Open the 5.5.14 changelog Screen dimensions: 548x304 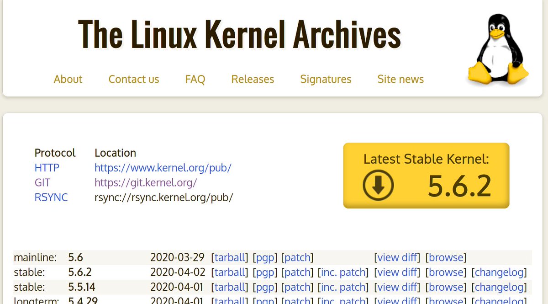coord(499,288)
